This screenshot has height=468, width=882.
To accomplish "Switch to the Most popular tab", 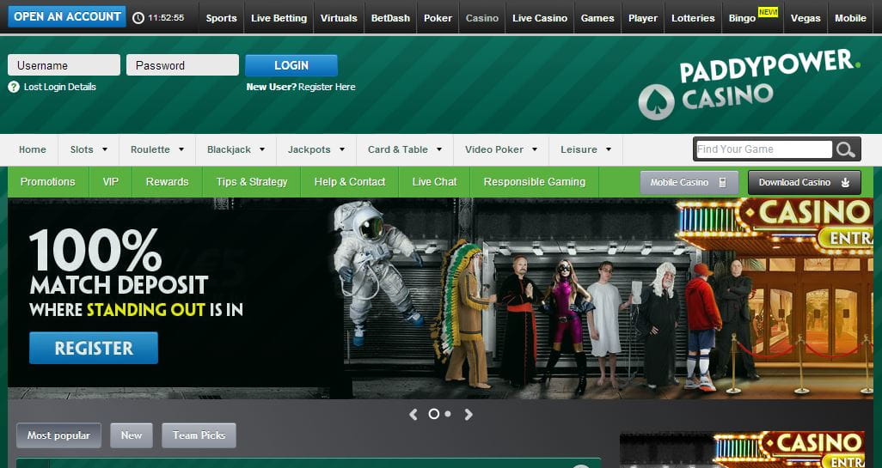I will (59, 435).
